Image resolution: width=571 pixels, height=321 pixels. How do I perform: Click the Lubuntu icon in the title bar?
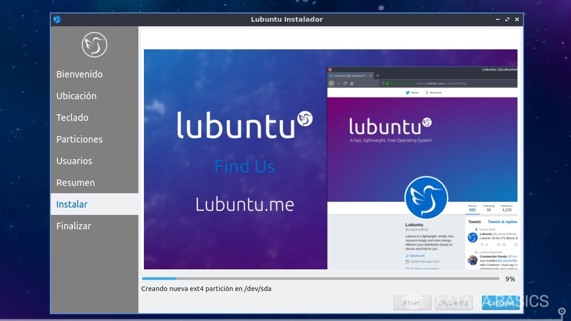[x=57, y=20]
